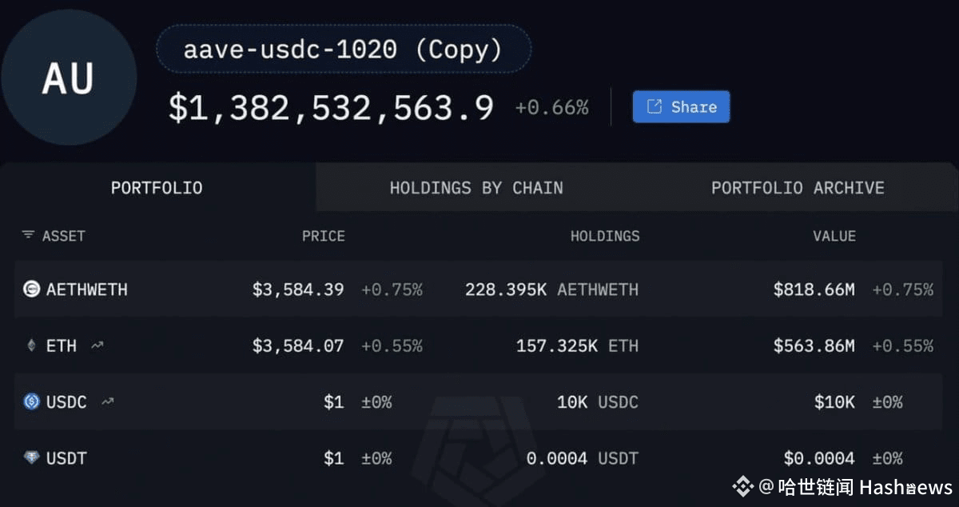Open the PORTFOLIO ARCHIVE tab
The image size is (959, 507).
pos(798,188)
